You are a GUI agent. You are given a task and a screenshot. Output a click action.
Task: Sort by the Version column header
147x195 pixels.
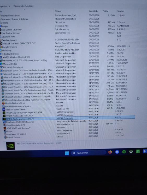coord(121,11)
